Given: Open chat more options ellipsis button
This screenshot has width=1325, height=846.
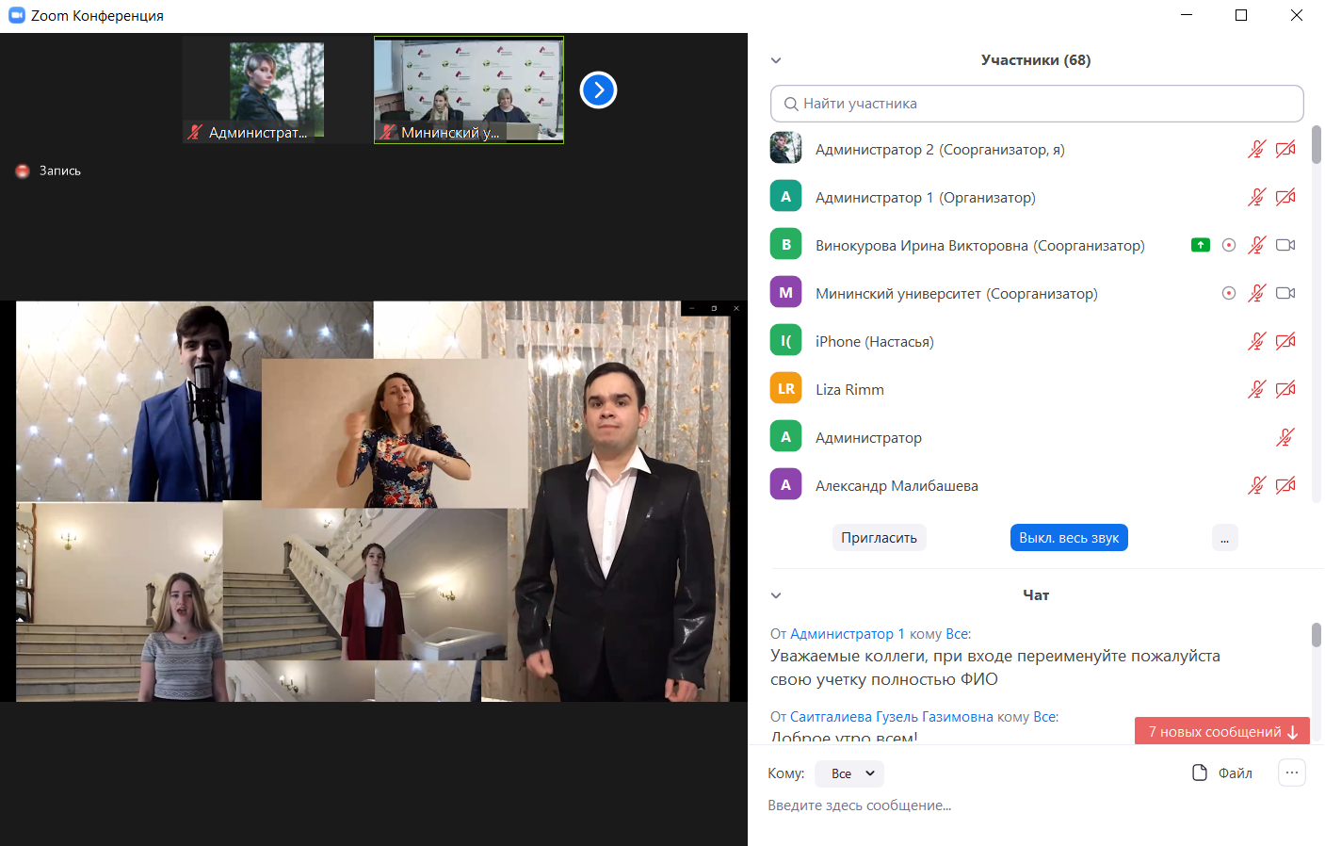Looking at the screenshot, I should pyautogui.click(x=1291, y=773).
